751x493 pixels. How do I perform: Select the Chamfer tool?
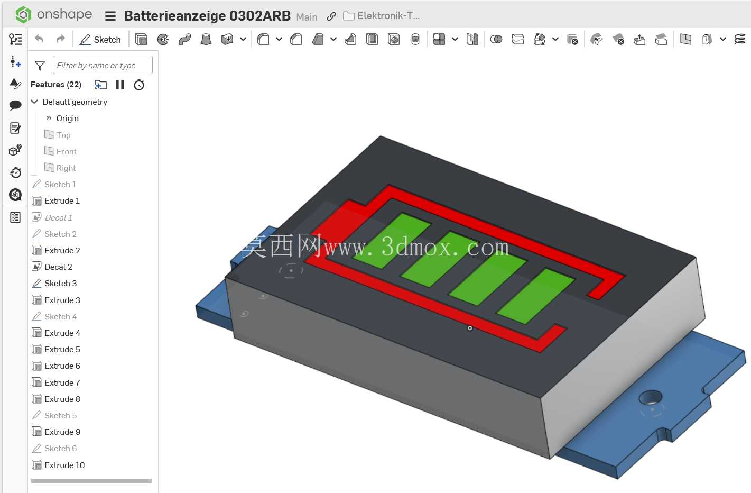click(296, 39)
